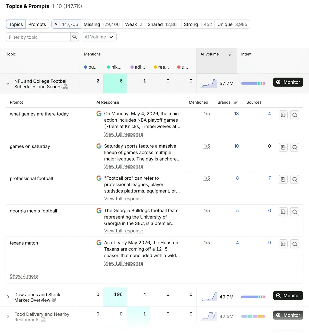View full response for 'professional football'

pyautogui.click(x=124, y=199)
